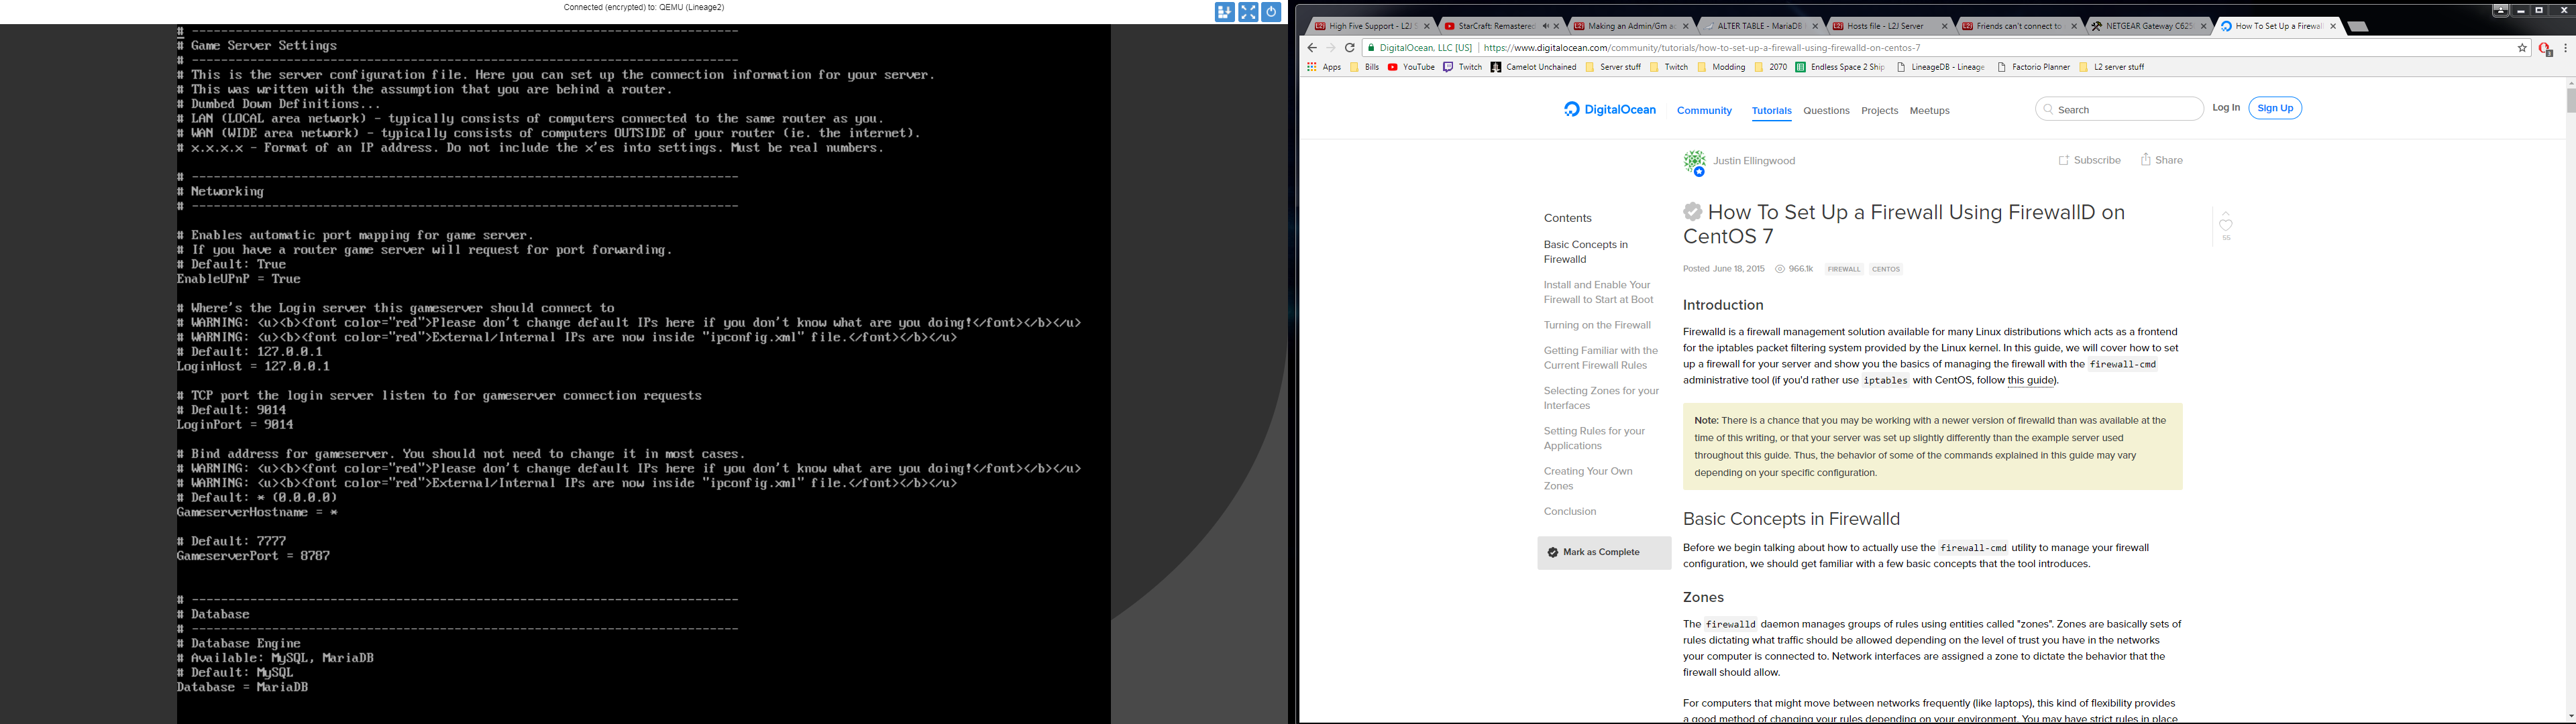Click the green padlock security icon
The height and width of the screenshot is (724, 2576).
pos(1371,48)
